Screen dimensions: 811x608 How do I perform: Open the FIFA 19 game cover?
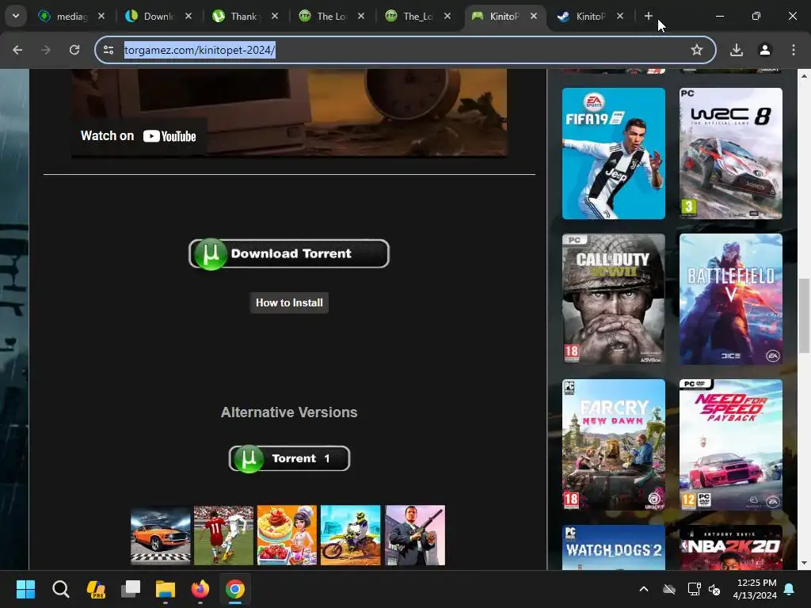coord(614,154)
